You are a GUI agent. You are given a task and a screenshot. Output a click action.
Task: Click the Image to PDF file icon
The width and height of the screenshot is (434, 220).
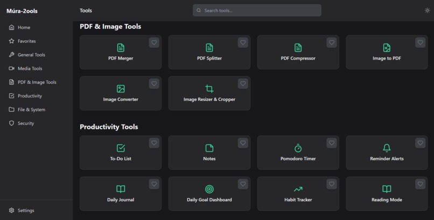point(387,48)
